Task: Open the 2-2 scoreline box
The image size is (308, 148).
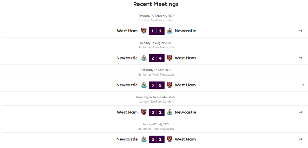Action: [156, 140]
